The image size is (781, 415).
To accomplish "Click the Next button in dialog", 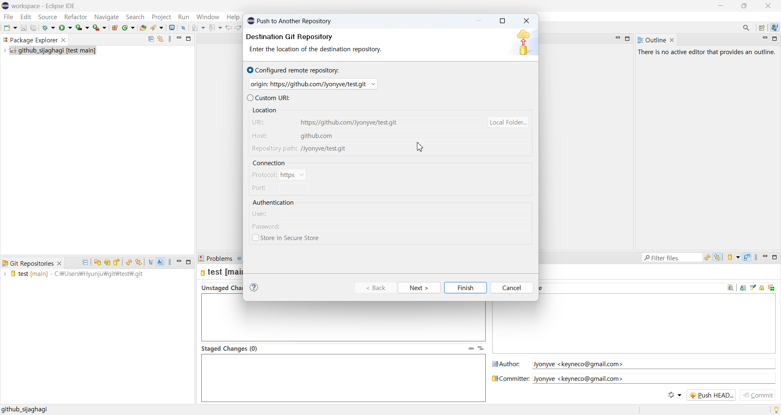I will point(419,288).
